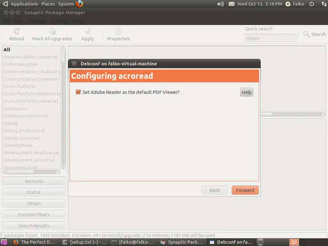
Task: Click the Forward button
Action: [245, 190]
